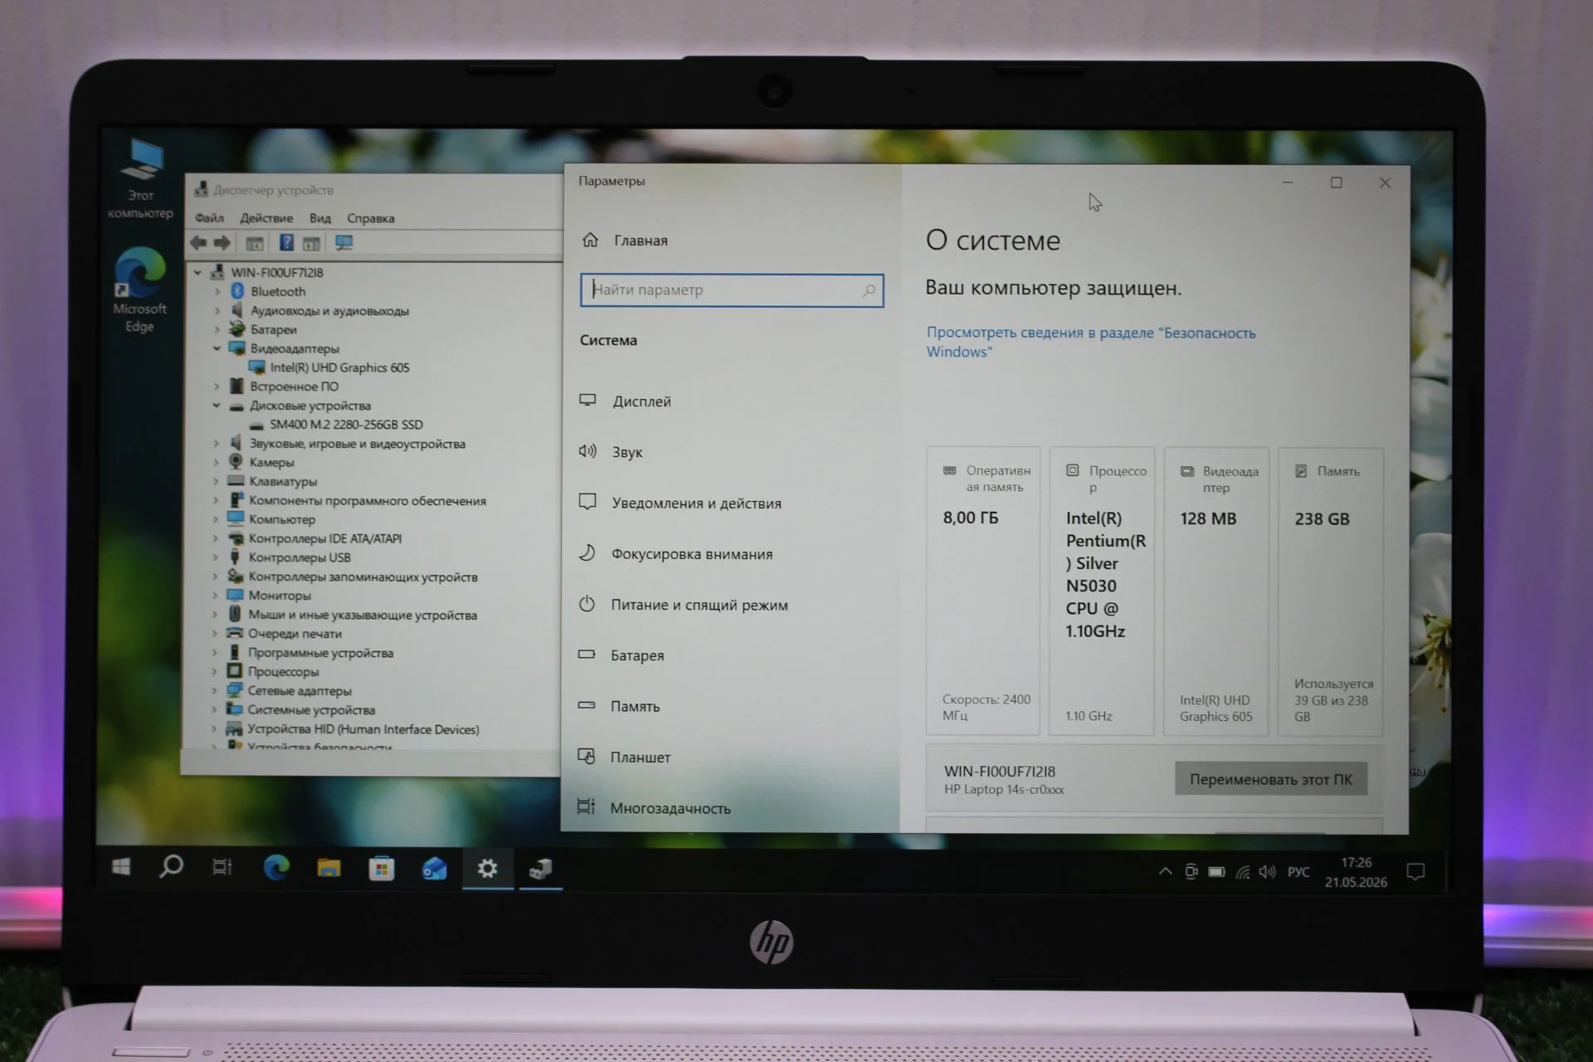Open Уведомления и действия settings page
The image size is (1593, 1062).
click(x=696, y=504)
